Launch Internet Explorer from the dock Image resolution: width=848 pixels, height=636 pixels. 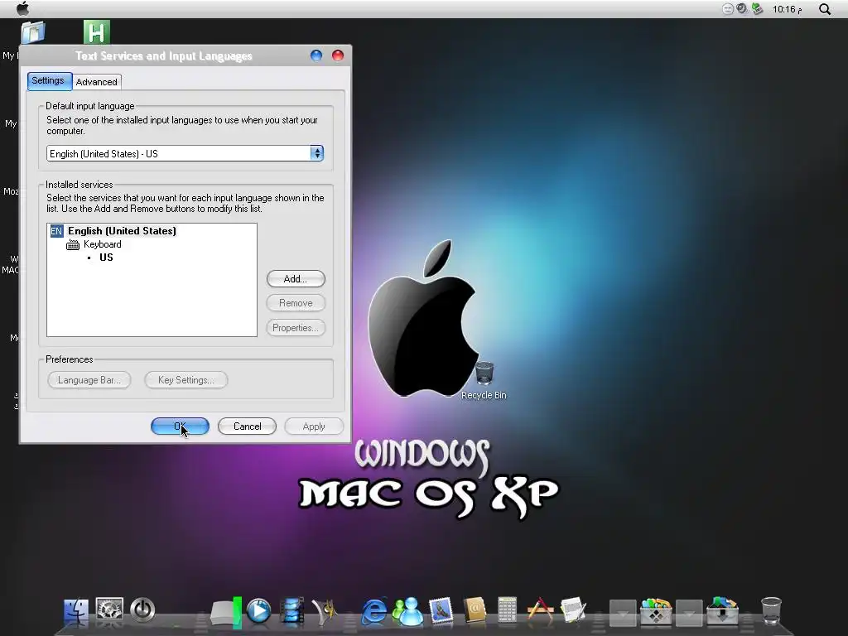point(373,611)
